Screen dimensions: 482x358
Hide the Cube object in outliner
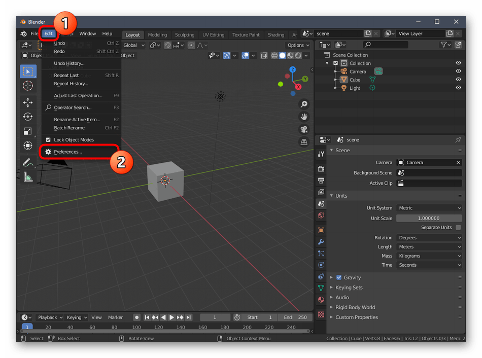pyautogui.click(x=458, y=80)
